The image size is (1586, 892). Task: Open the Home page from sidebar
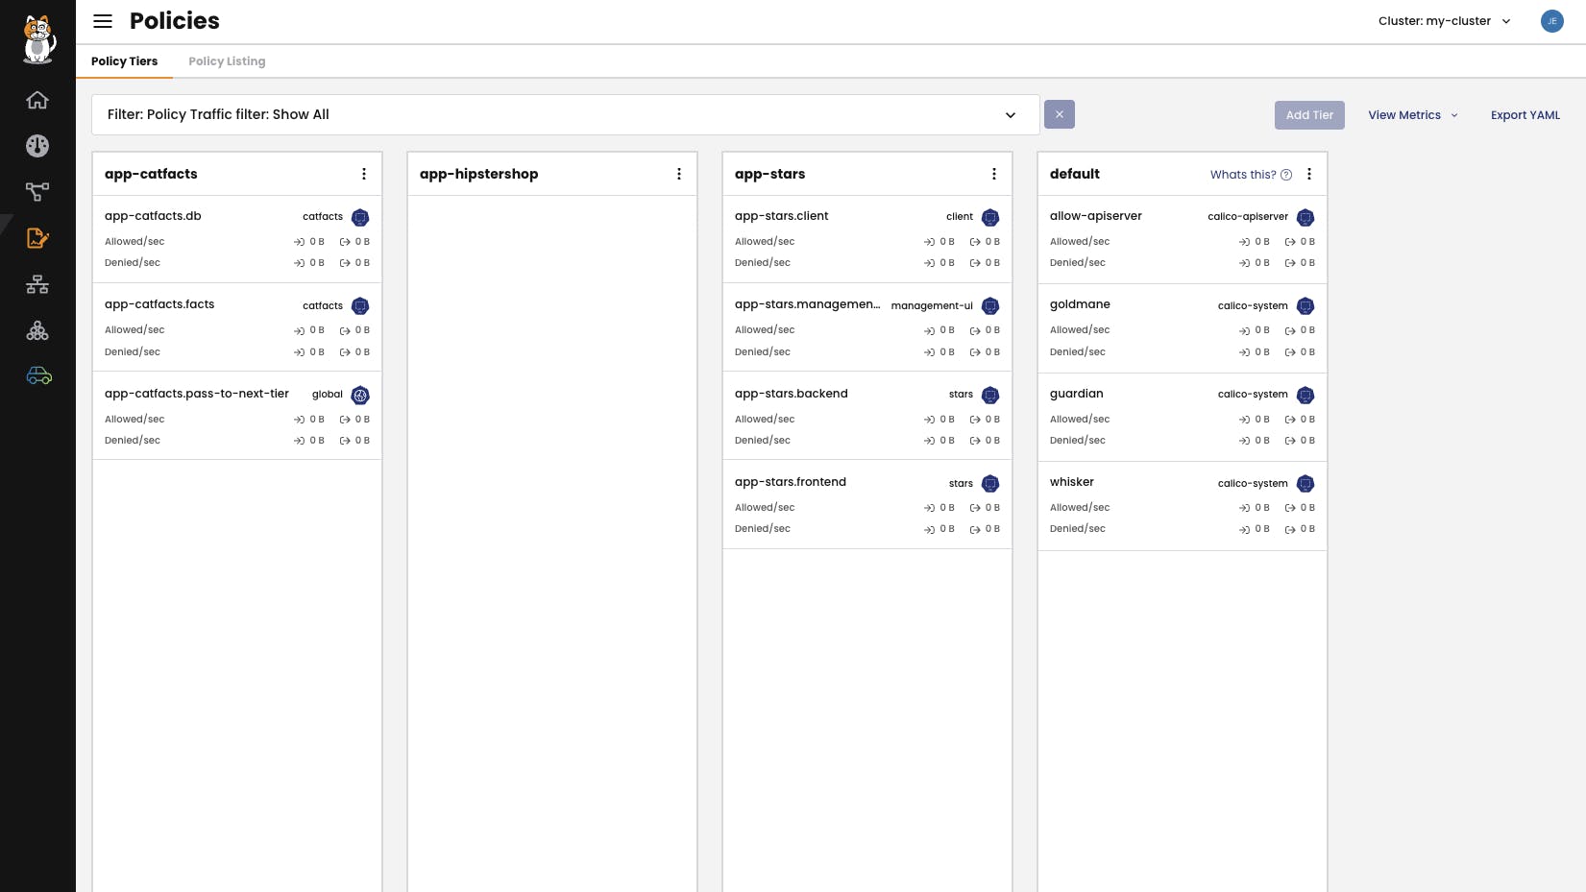point(37,100)
